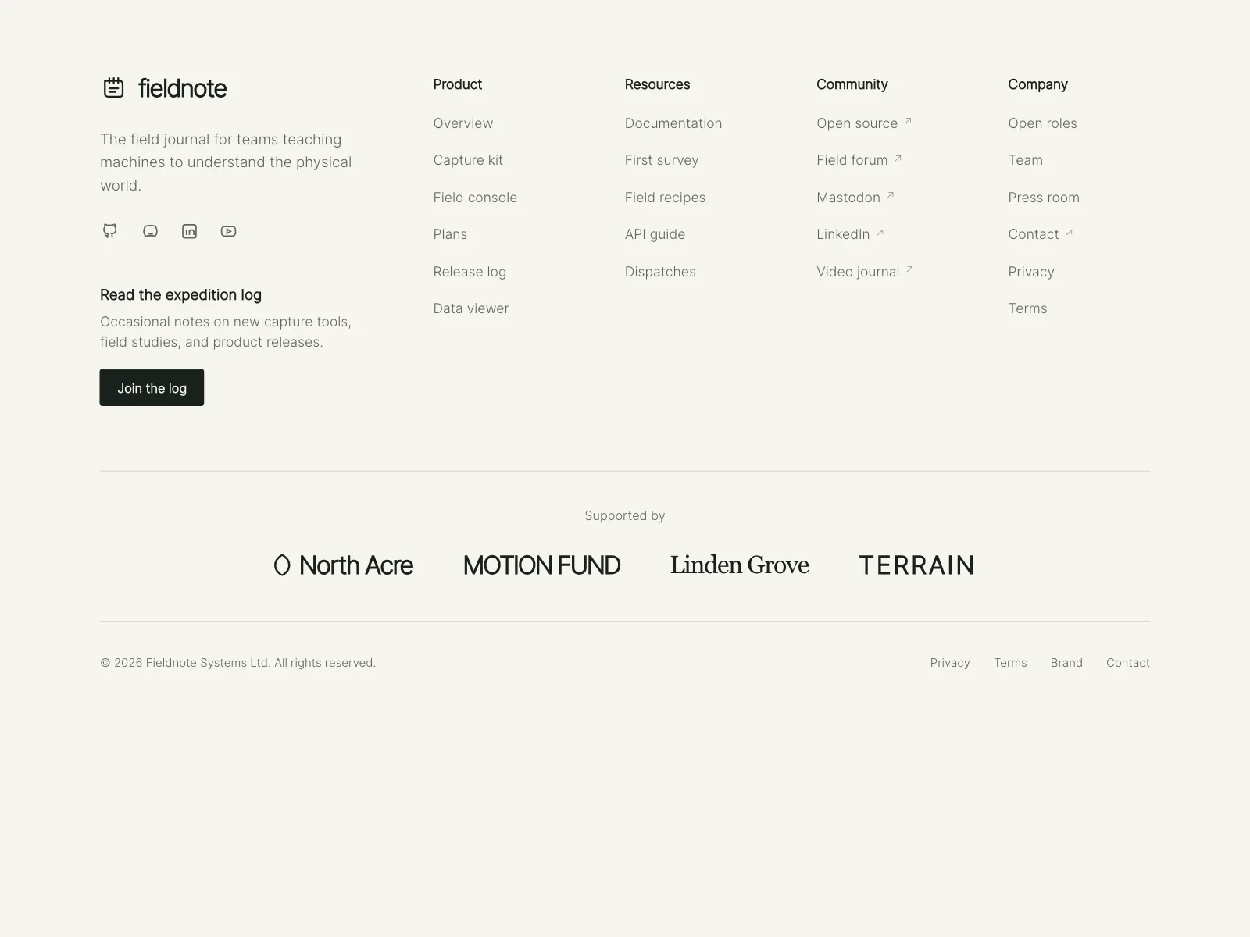The width and height of the screenshot is (1250, 937).
Task: Open Contact link in Company column
Action: click(x=1041, y=234)
